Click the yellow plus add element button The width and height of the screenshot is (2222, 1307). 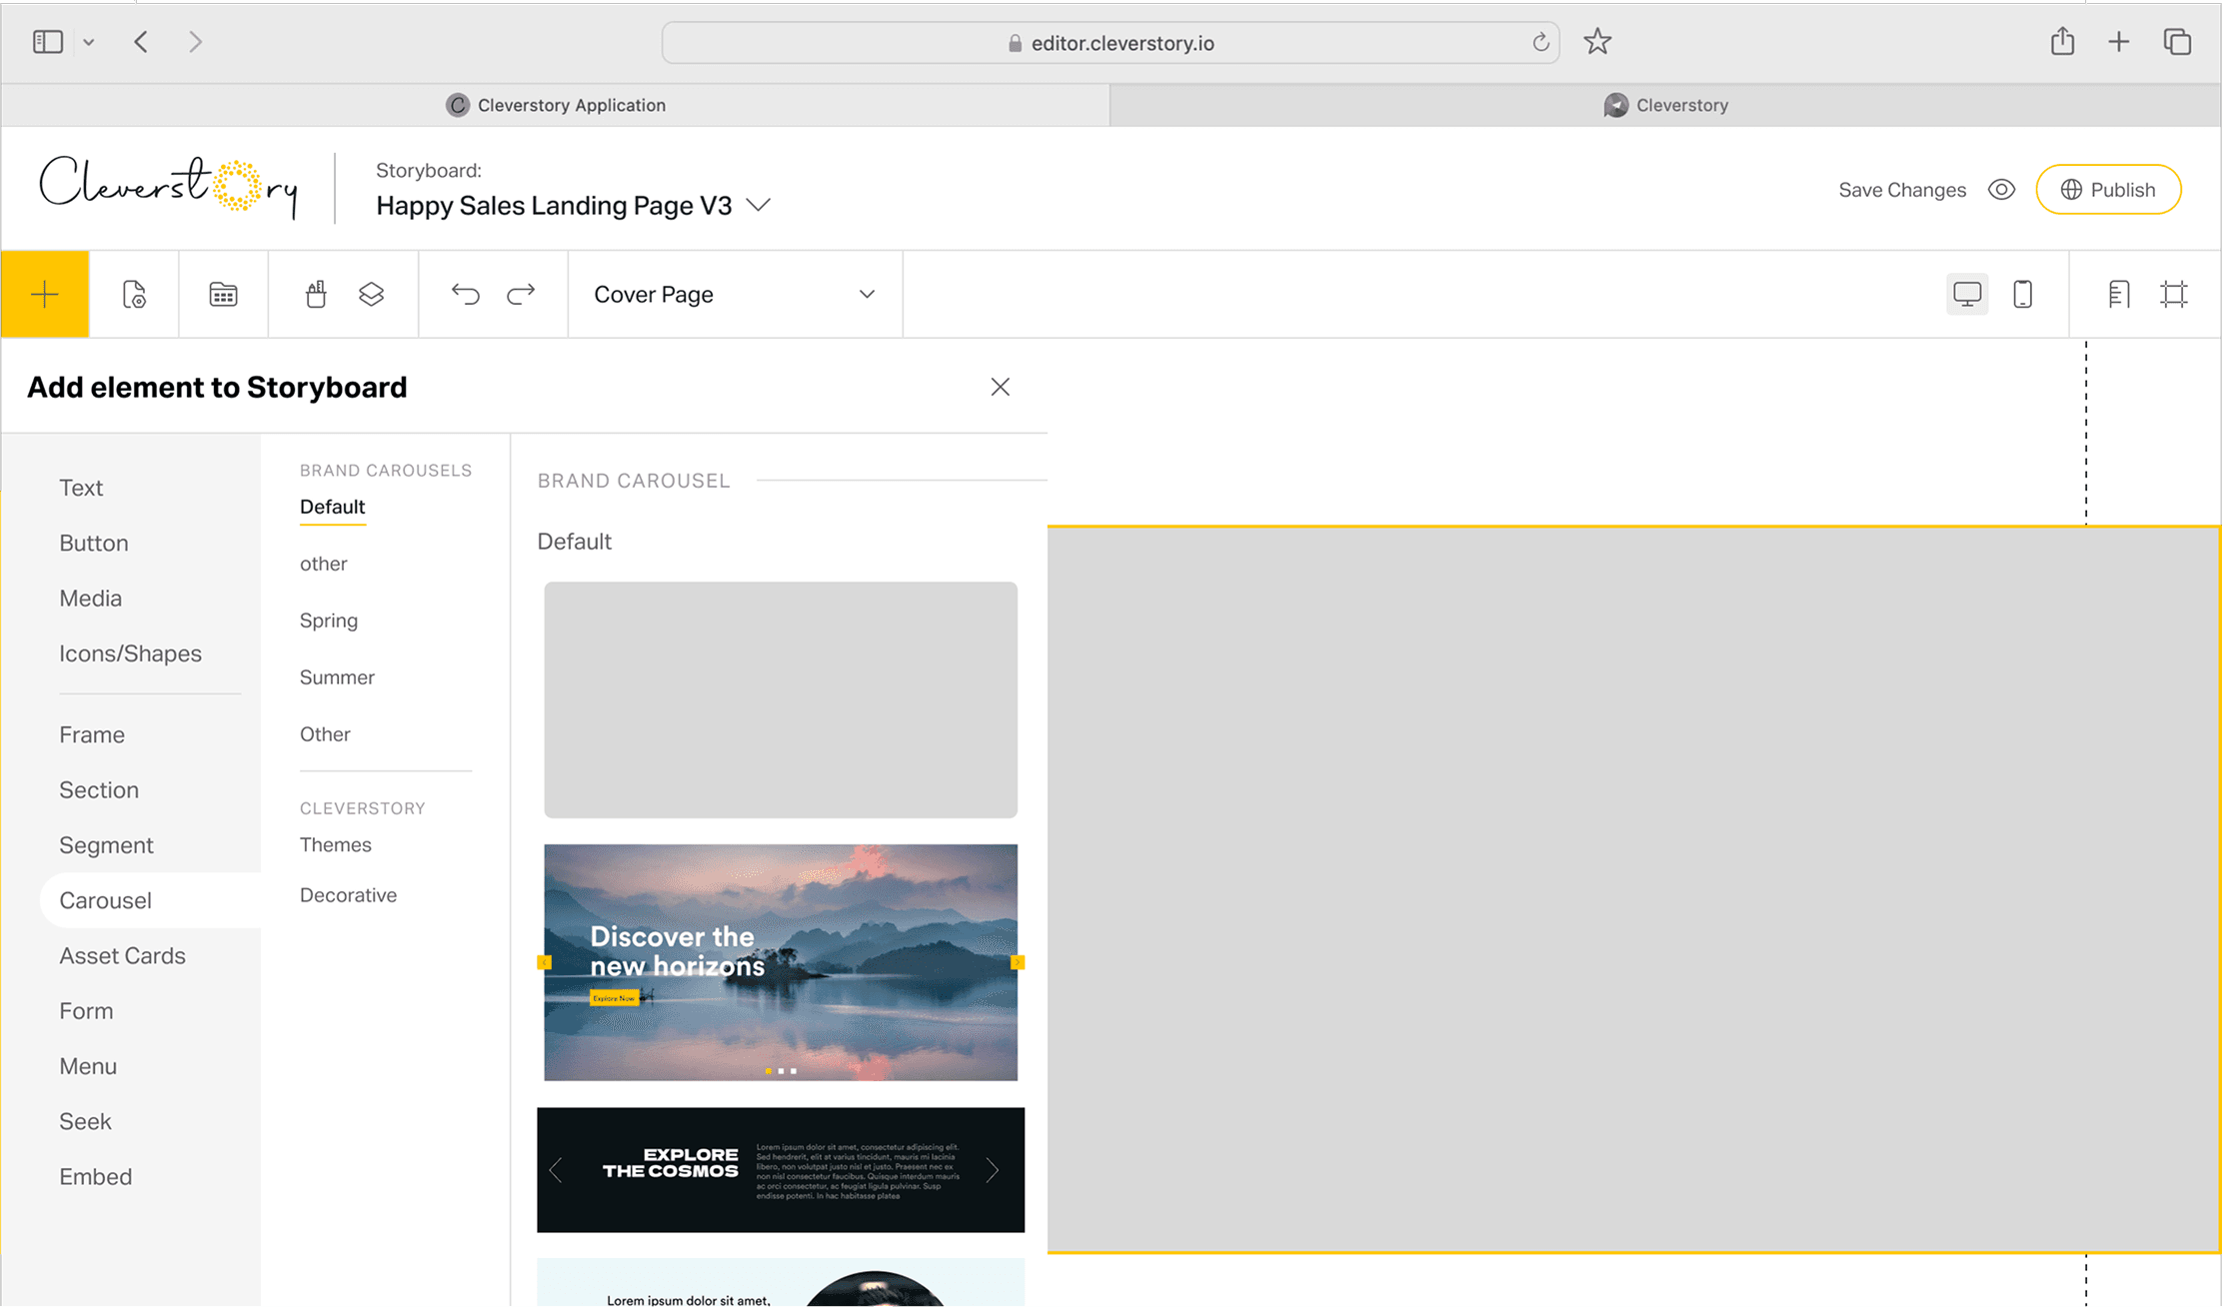point(45,294)
